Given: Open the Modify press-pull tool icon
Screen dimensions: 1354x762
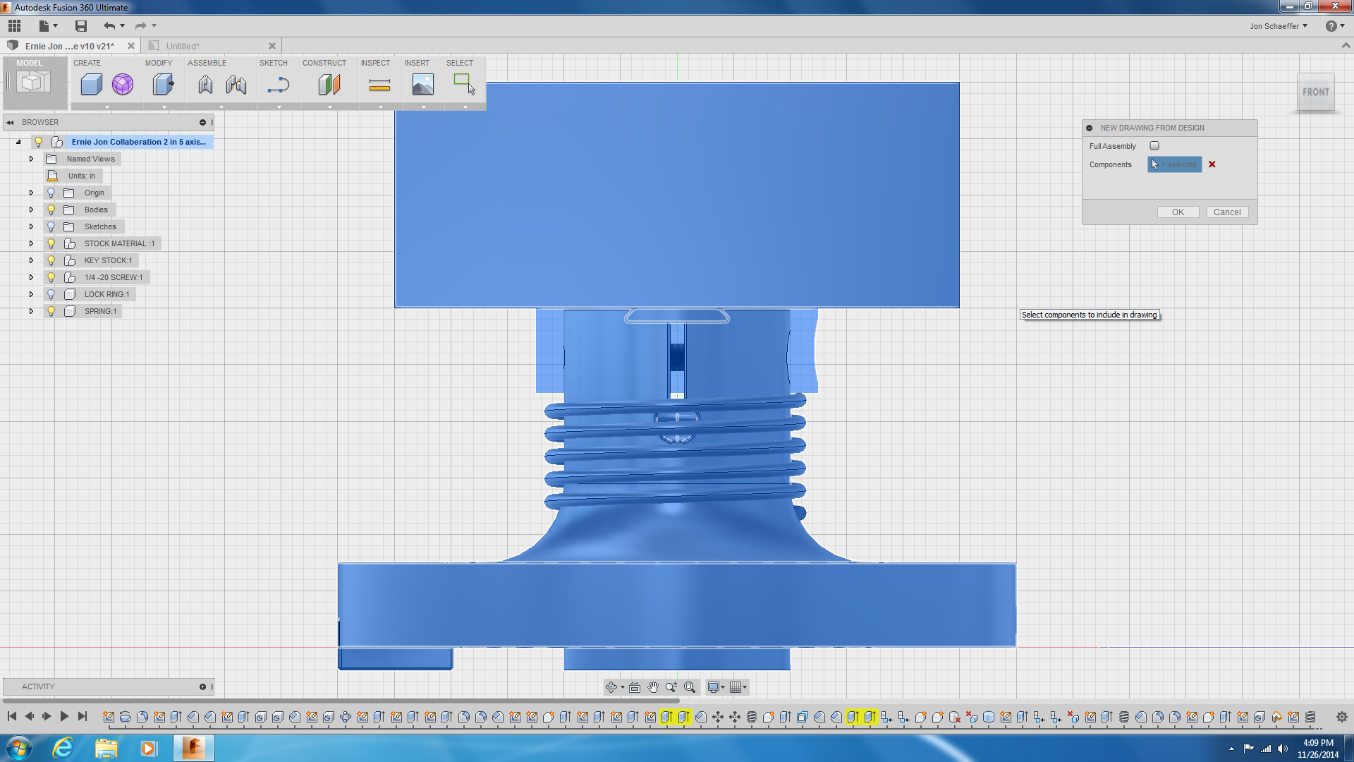Looking at the screenshot, I should click(x=163, y=85).
